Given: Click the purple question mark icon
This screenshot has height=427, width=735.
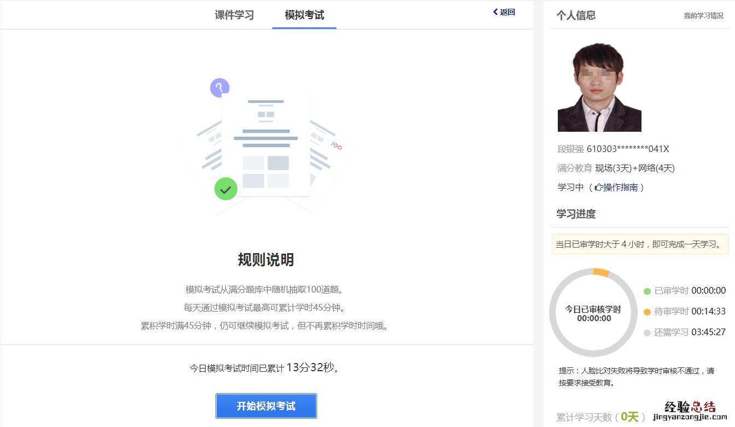Looking at the screenshot, I should [x=219, y=87].
